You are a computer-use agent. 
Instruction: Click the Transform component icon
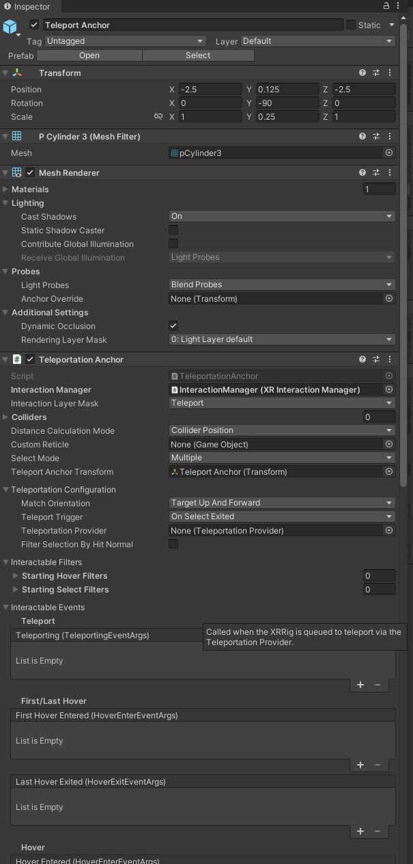pos(17,73)
